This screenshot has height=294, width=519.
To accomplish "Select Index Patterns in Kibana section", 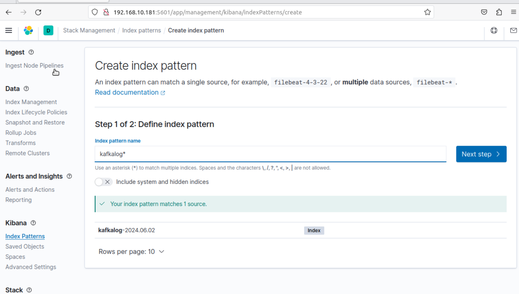I will [x=25, y=236].
